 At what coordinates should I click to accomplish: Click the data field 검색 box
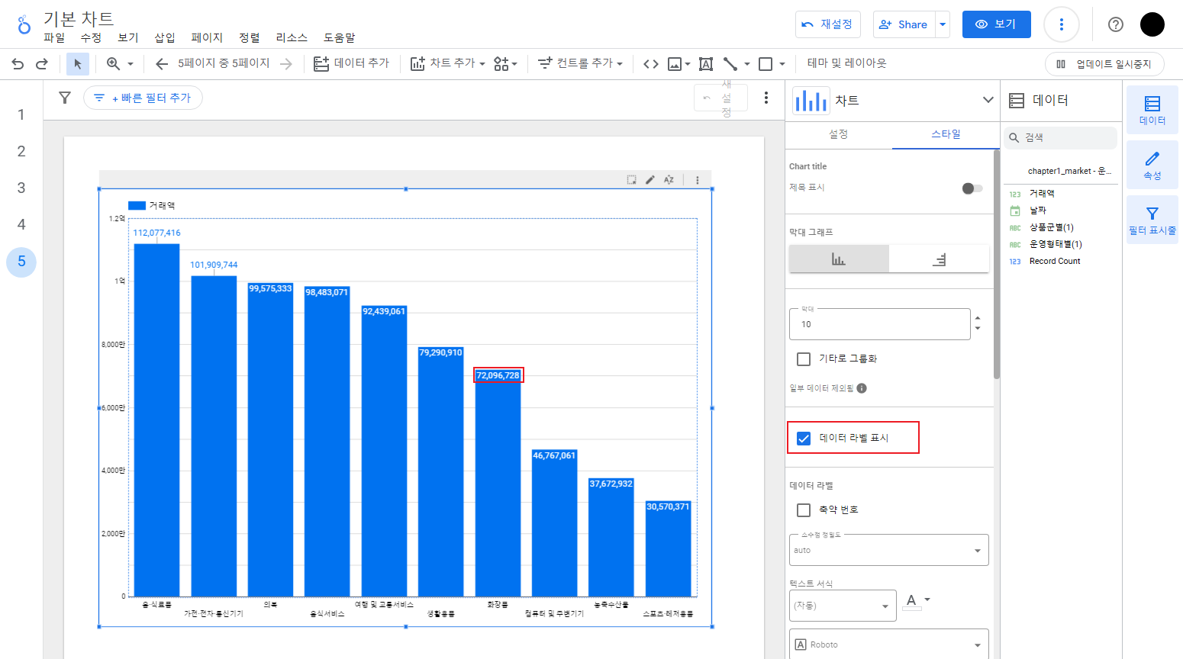(x=1060, y=138)
